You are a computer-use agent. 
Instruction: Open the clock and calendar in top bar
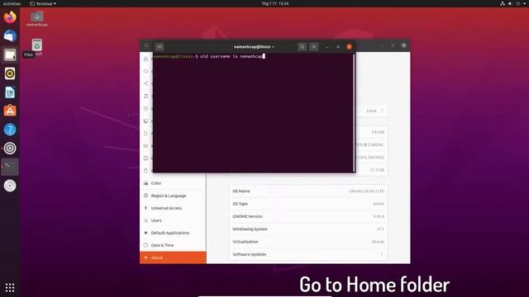(x=275, y=3)
